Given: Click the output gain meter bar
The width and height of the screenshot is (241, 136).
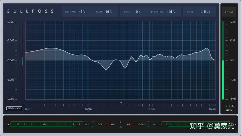Looking at the screenshot, I should (x=223, y=60).
